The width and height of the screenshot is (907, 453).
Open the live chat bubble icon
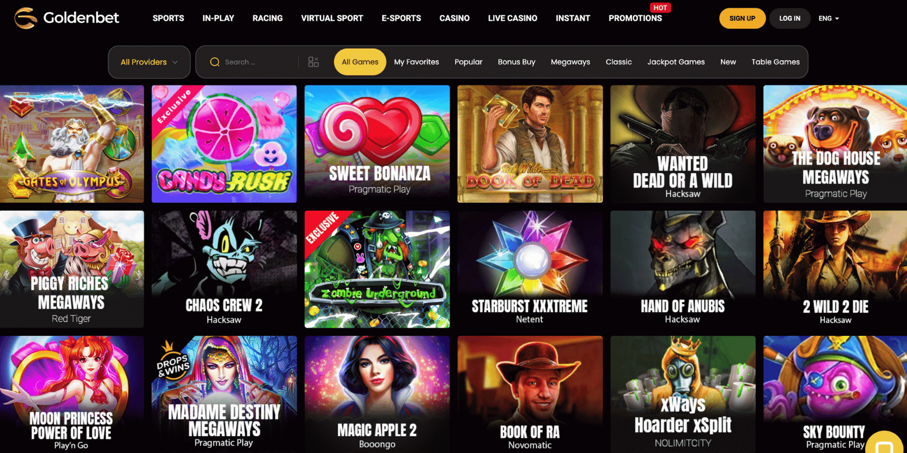pos(884,445)
